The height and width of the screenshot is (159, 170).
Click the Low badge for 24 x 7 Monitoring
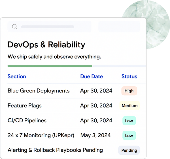click(129, 136)
